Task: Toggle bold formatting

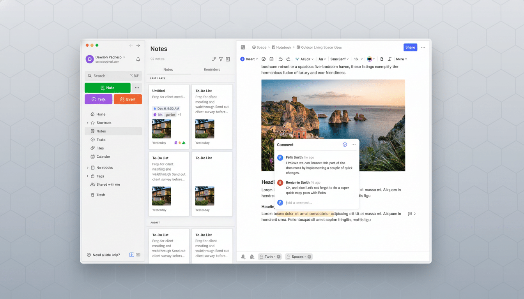Action: click(382, 59)
